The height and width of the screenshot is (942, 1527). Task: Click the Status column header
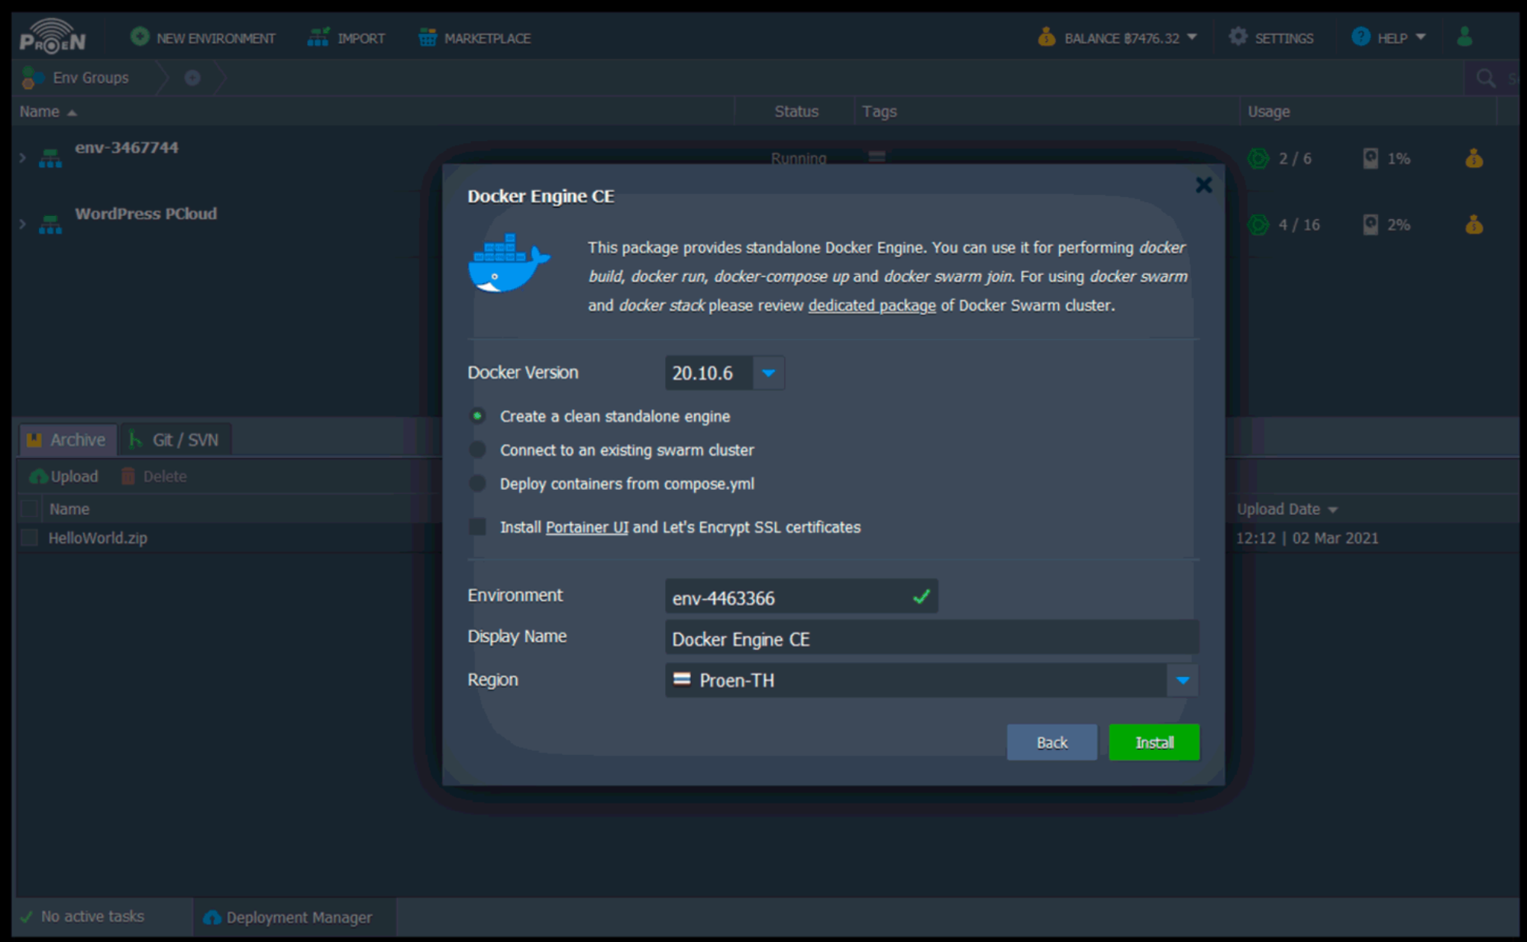[796, 111]
